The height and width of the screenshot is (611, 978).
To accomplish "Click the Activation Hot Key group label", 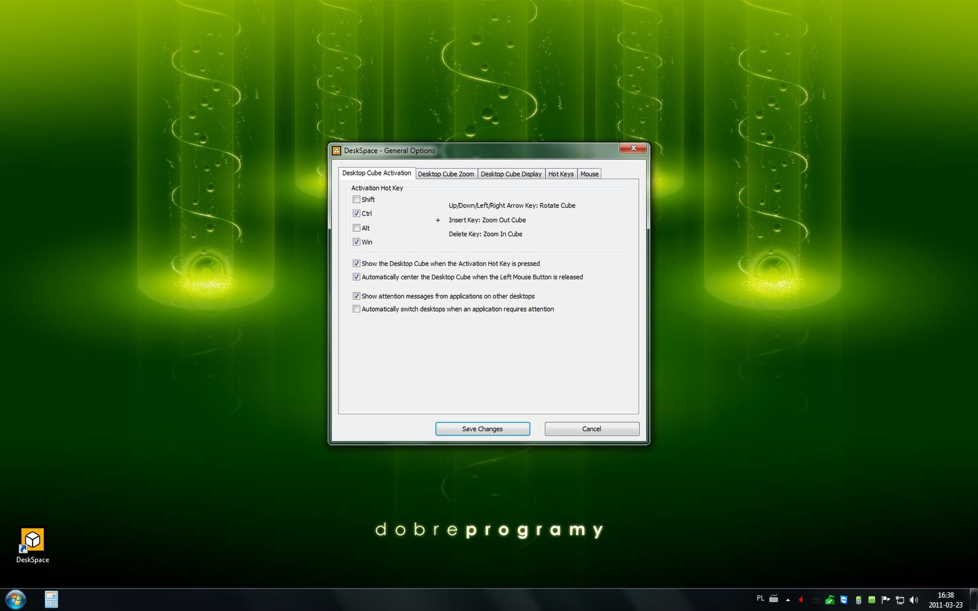I will (377, 188).
